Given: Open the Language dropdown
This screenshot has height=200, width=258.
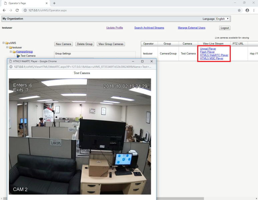Looking at the screenshot, I should [x=222, y=19].
